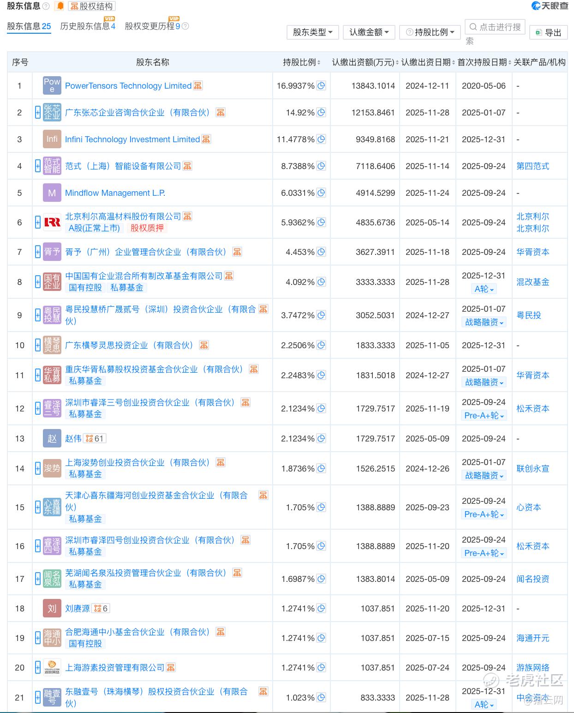Expand the 胥予（广州）企业管理合伙企业 row
This screenshot has width=574, height=713.
38,252
